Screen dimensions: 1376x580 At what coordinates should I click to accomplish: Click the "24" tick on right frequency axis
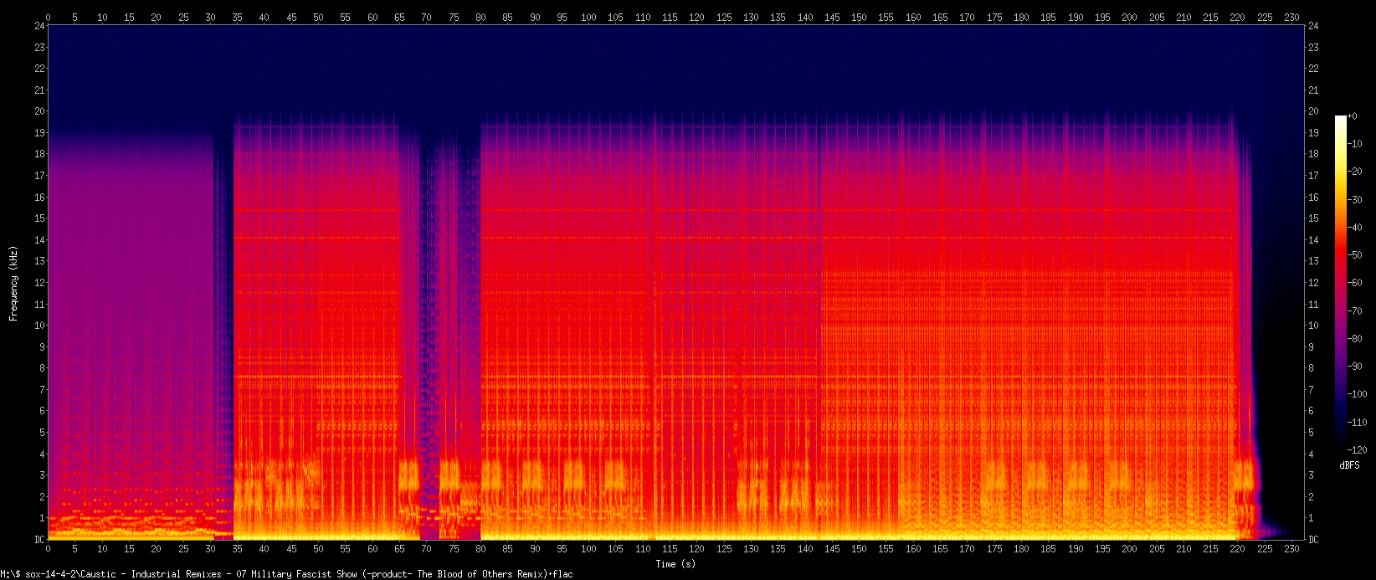tap(1313, 26)
